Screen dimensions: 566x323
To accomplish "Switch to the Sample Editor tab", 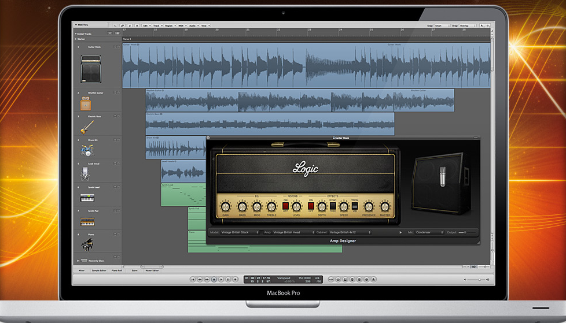I will click(x=99, y=270).
